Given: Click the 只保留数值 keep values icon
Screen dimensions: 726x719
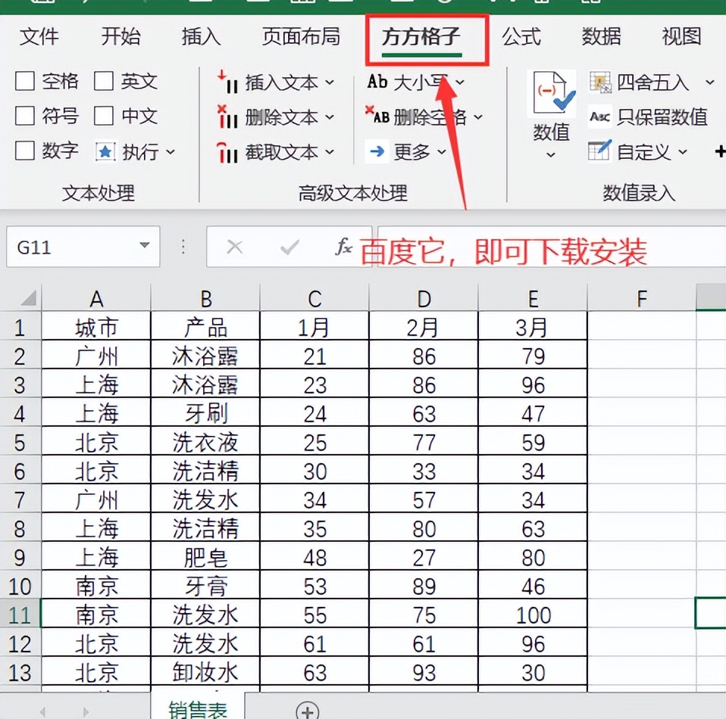Looking at the screenshot, I should click(x=599, y=116).
